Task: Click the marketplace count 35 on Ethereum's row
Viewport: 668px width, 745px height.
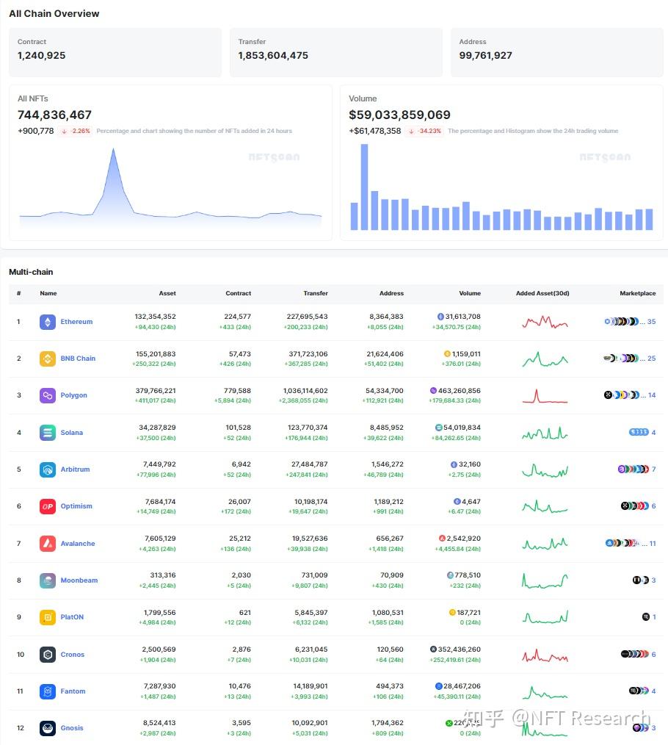Action: (x=651, y=321)
